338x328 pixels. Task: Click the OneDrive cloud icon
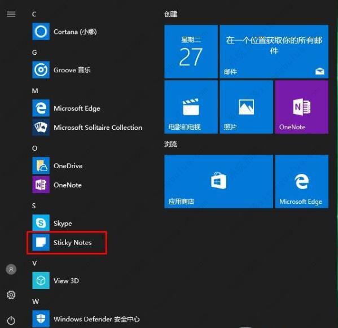[x=41, y=165]
